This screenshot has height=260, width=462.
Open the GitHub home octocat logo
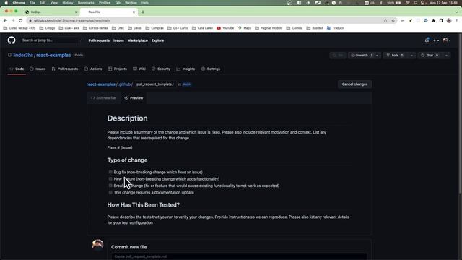(12, 40)
